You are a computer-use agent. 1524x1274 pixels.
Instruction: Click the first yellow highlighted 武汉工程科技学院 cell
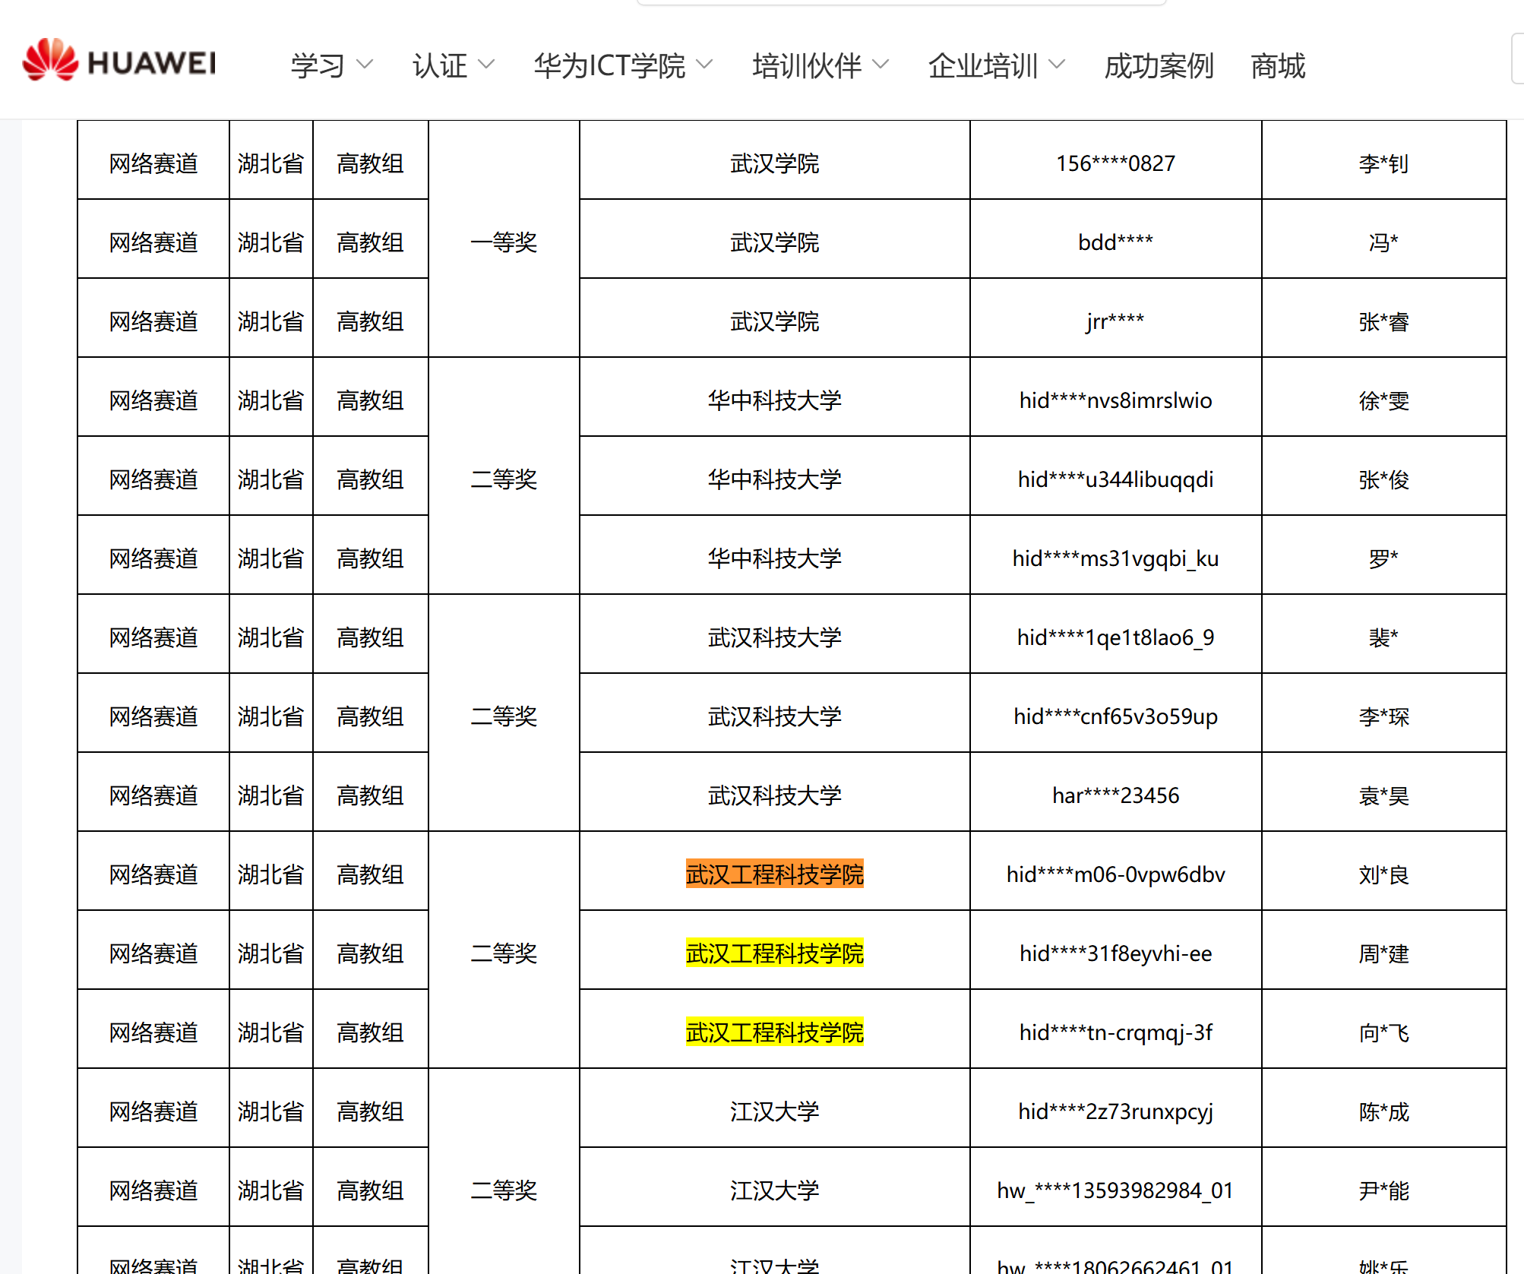click(x=774, y=953)
